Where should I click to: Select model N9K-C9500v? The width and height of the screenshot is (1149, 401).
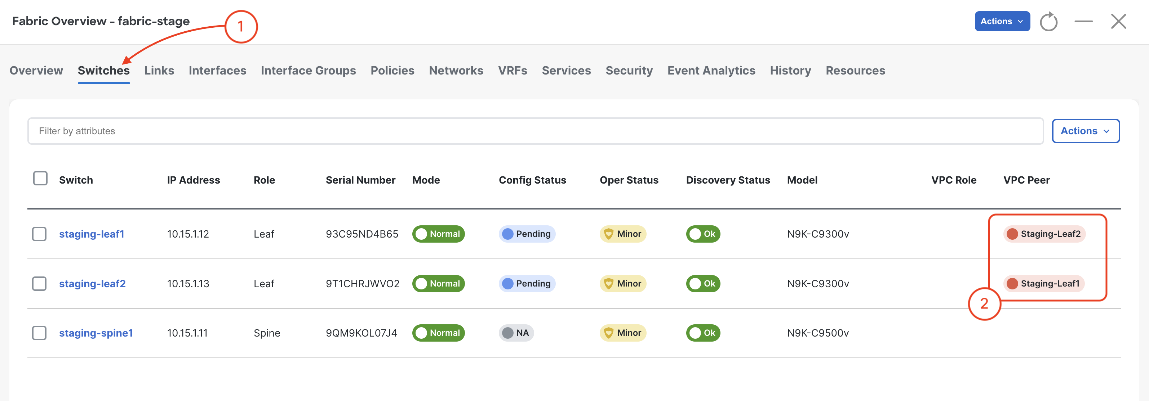click(x=817, y=333)
